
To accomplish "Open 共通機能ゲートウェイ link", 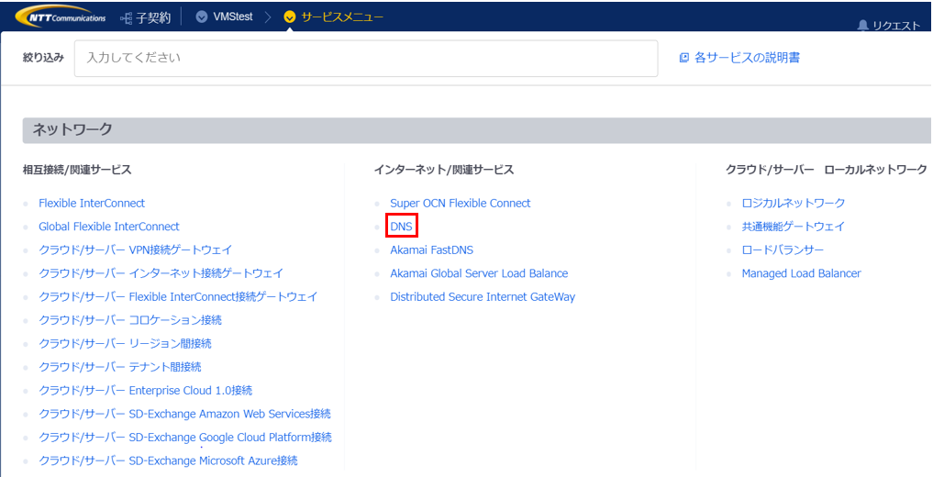I will pyautogui.click(x=794, y=227).
